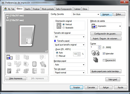Click the dark document icon in the grid's bottom-left
130x94 pixels.
(x=9, y=71)
